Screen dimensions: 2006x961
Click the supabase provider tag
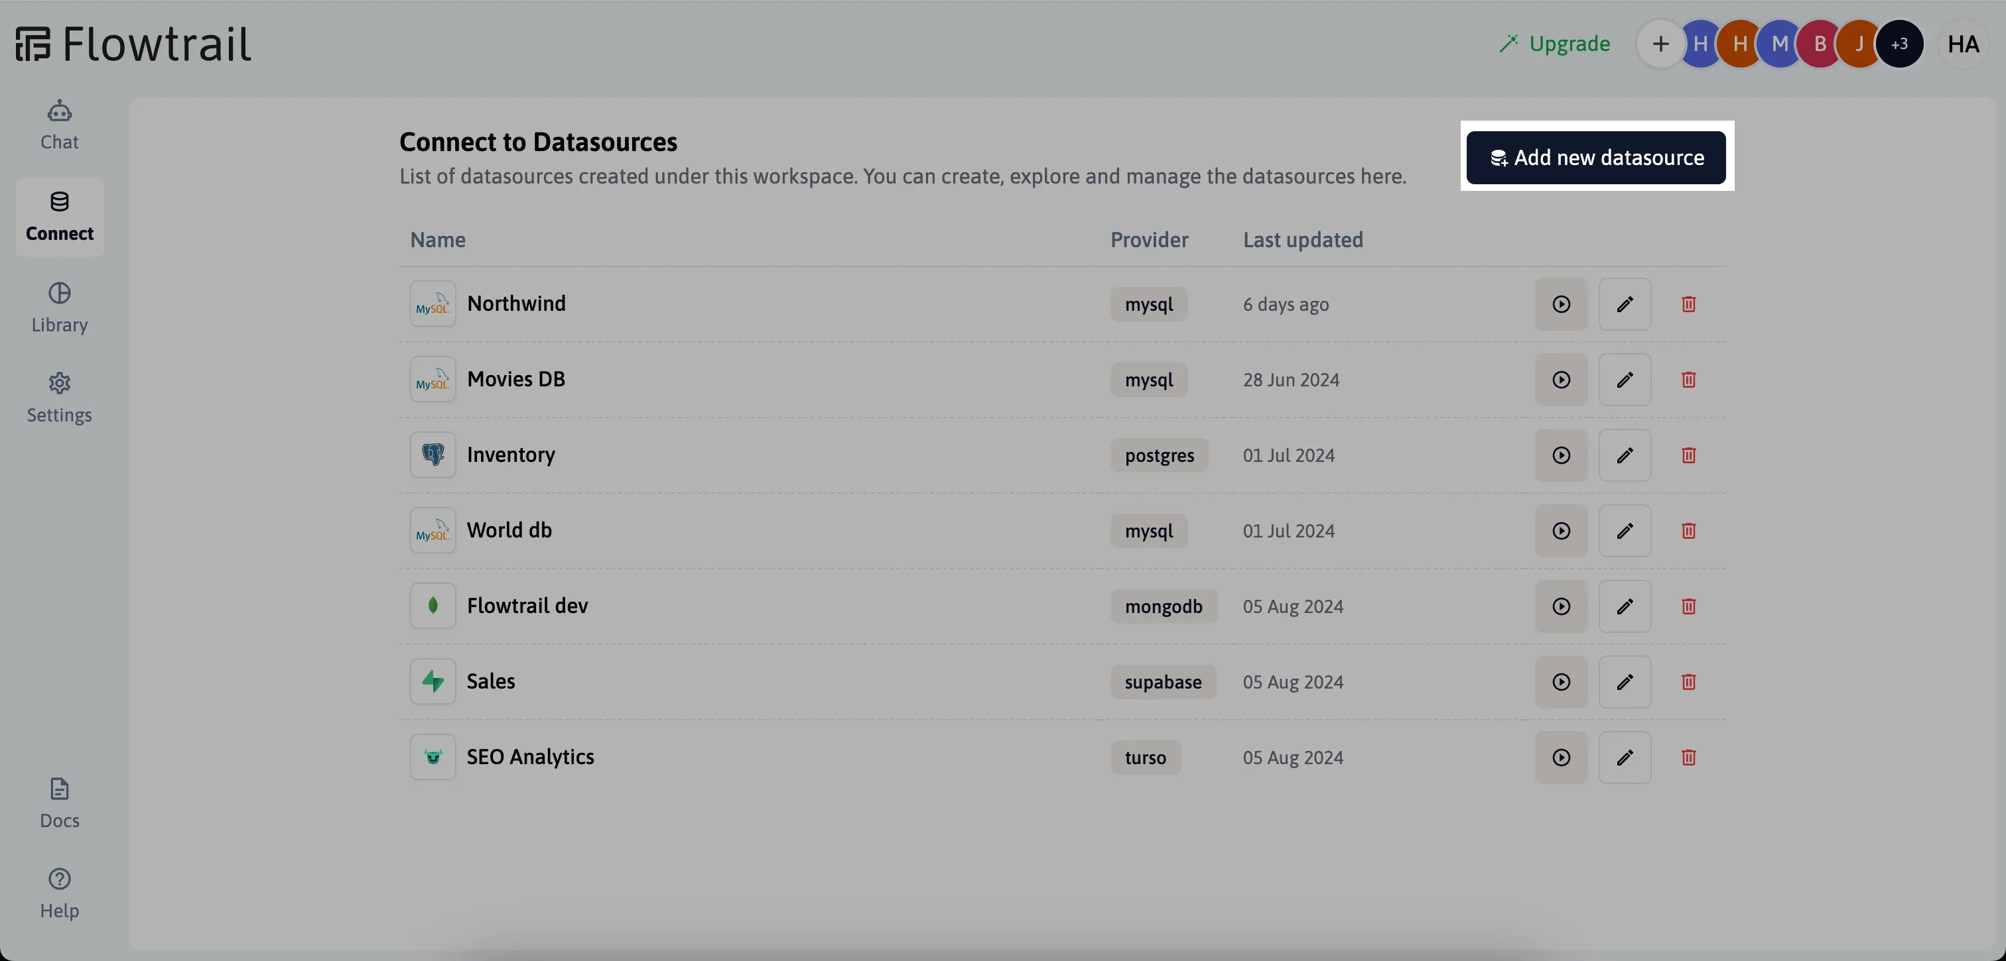1163,682
